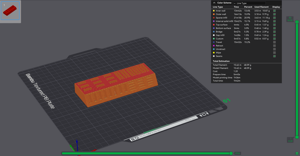The height and width of the screenshot is (156, 300).
Task: Hide Internal solid infill via checkbox
Action: 274,21
